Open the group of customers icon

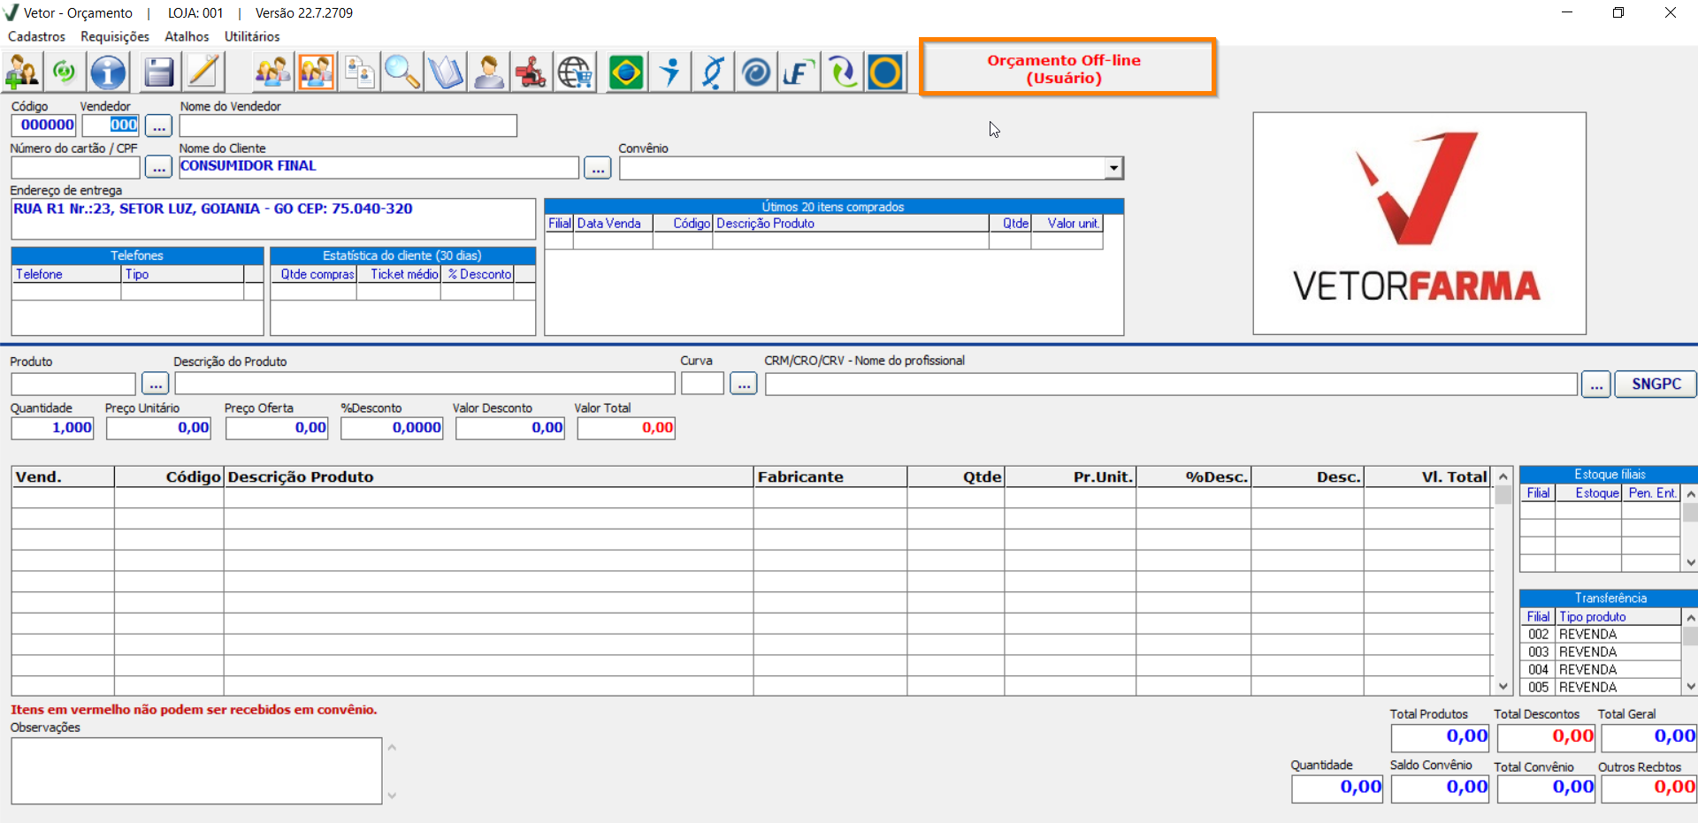pyautogui.click(x=272, y=72)
